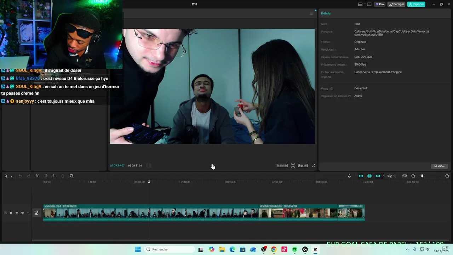Toggle clip linkage button
The image size is (453, 255).
378,176
